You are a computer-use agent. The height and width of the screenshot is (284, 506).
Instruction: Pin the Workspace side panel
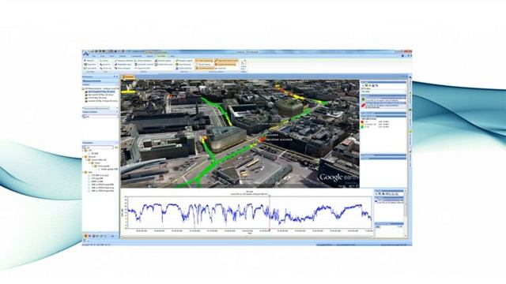point(115,77)
